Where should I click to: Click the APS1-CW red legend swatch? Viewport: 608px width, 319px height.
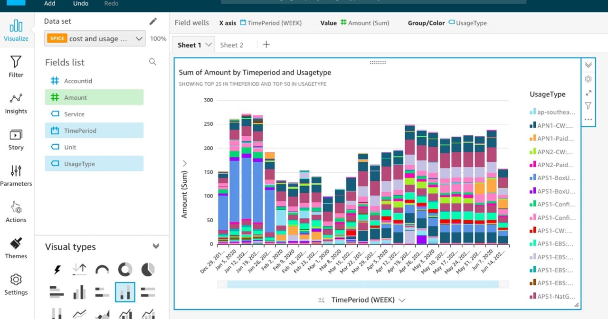(533, 231)
